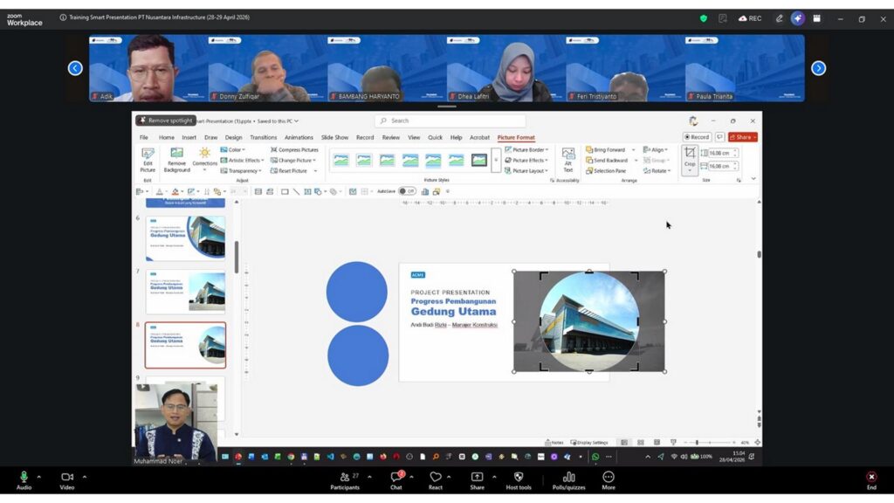This screenshot has width=894, height=503.
Task: Show next participants with right arrow
Action: (819, 68)
